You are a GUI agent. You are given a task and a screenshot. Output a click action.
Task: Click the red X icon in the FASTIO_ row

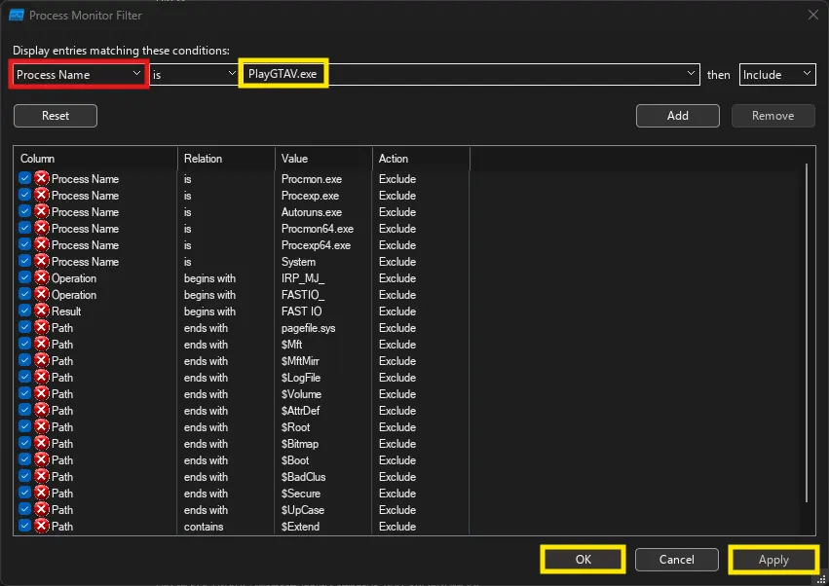42,294
